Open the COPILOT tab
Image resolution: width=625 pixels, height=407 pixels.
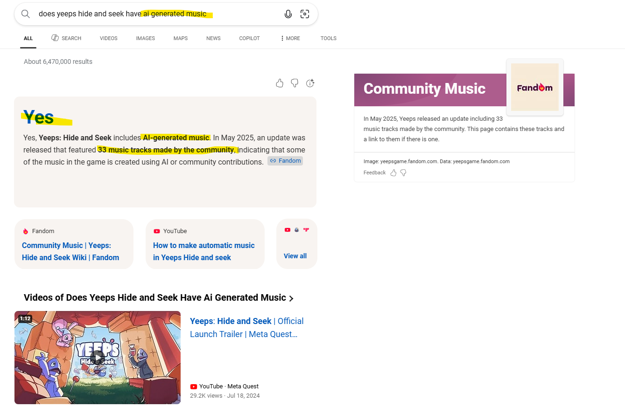249,38
